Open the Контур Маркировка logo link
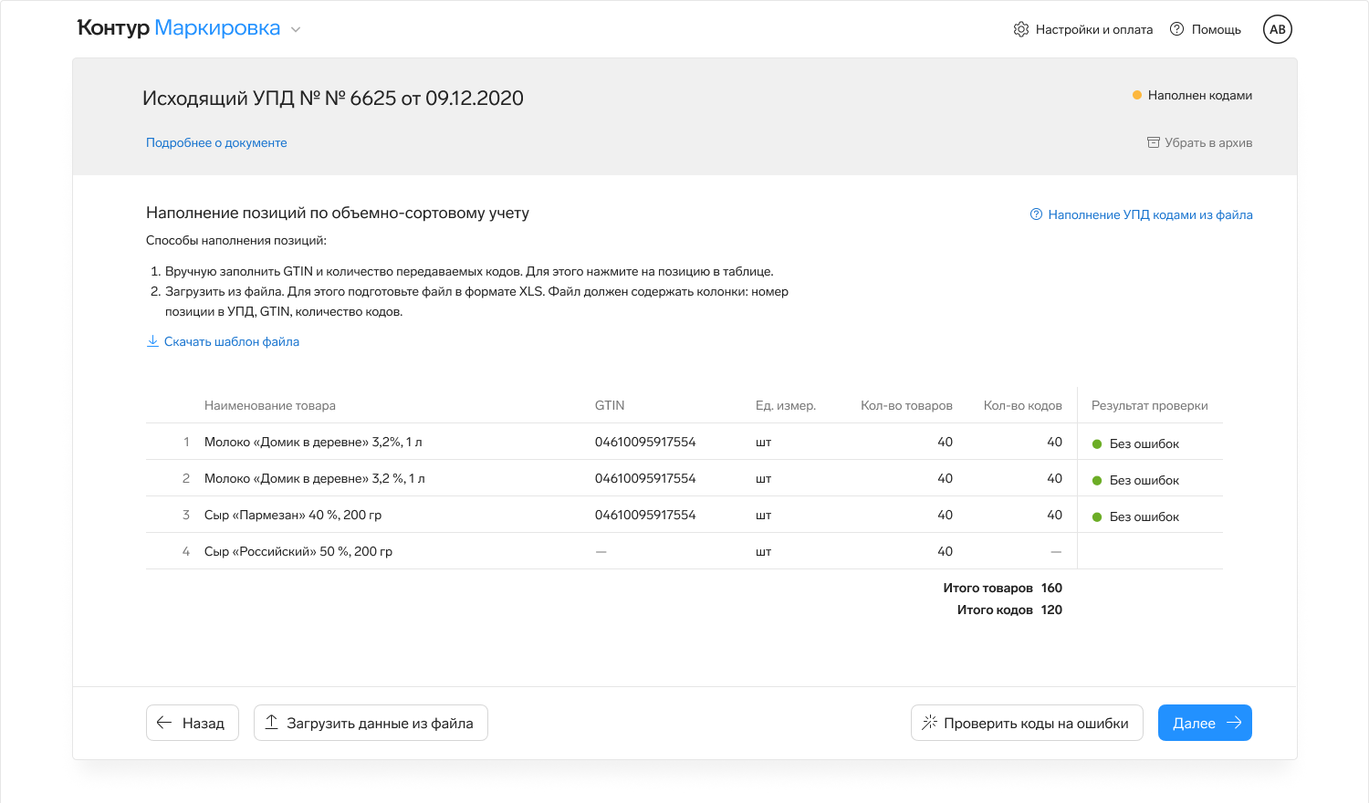 click(179, 28)
